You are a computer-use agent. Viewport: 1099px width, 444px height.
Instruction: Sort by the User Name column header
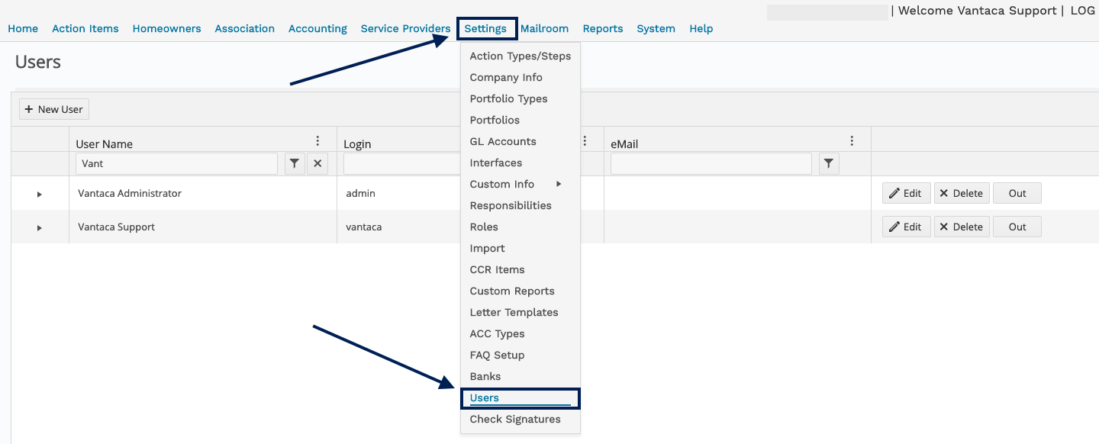click(105, 143)
